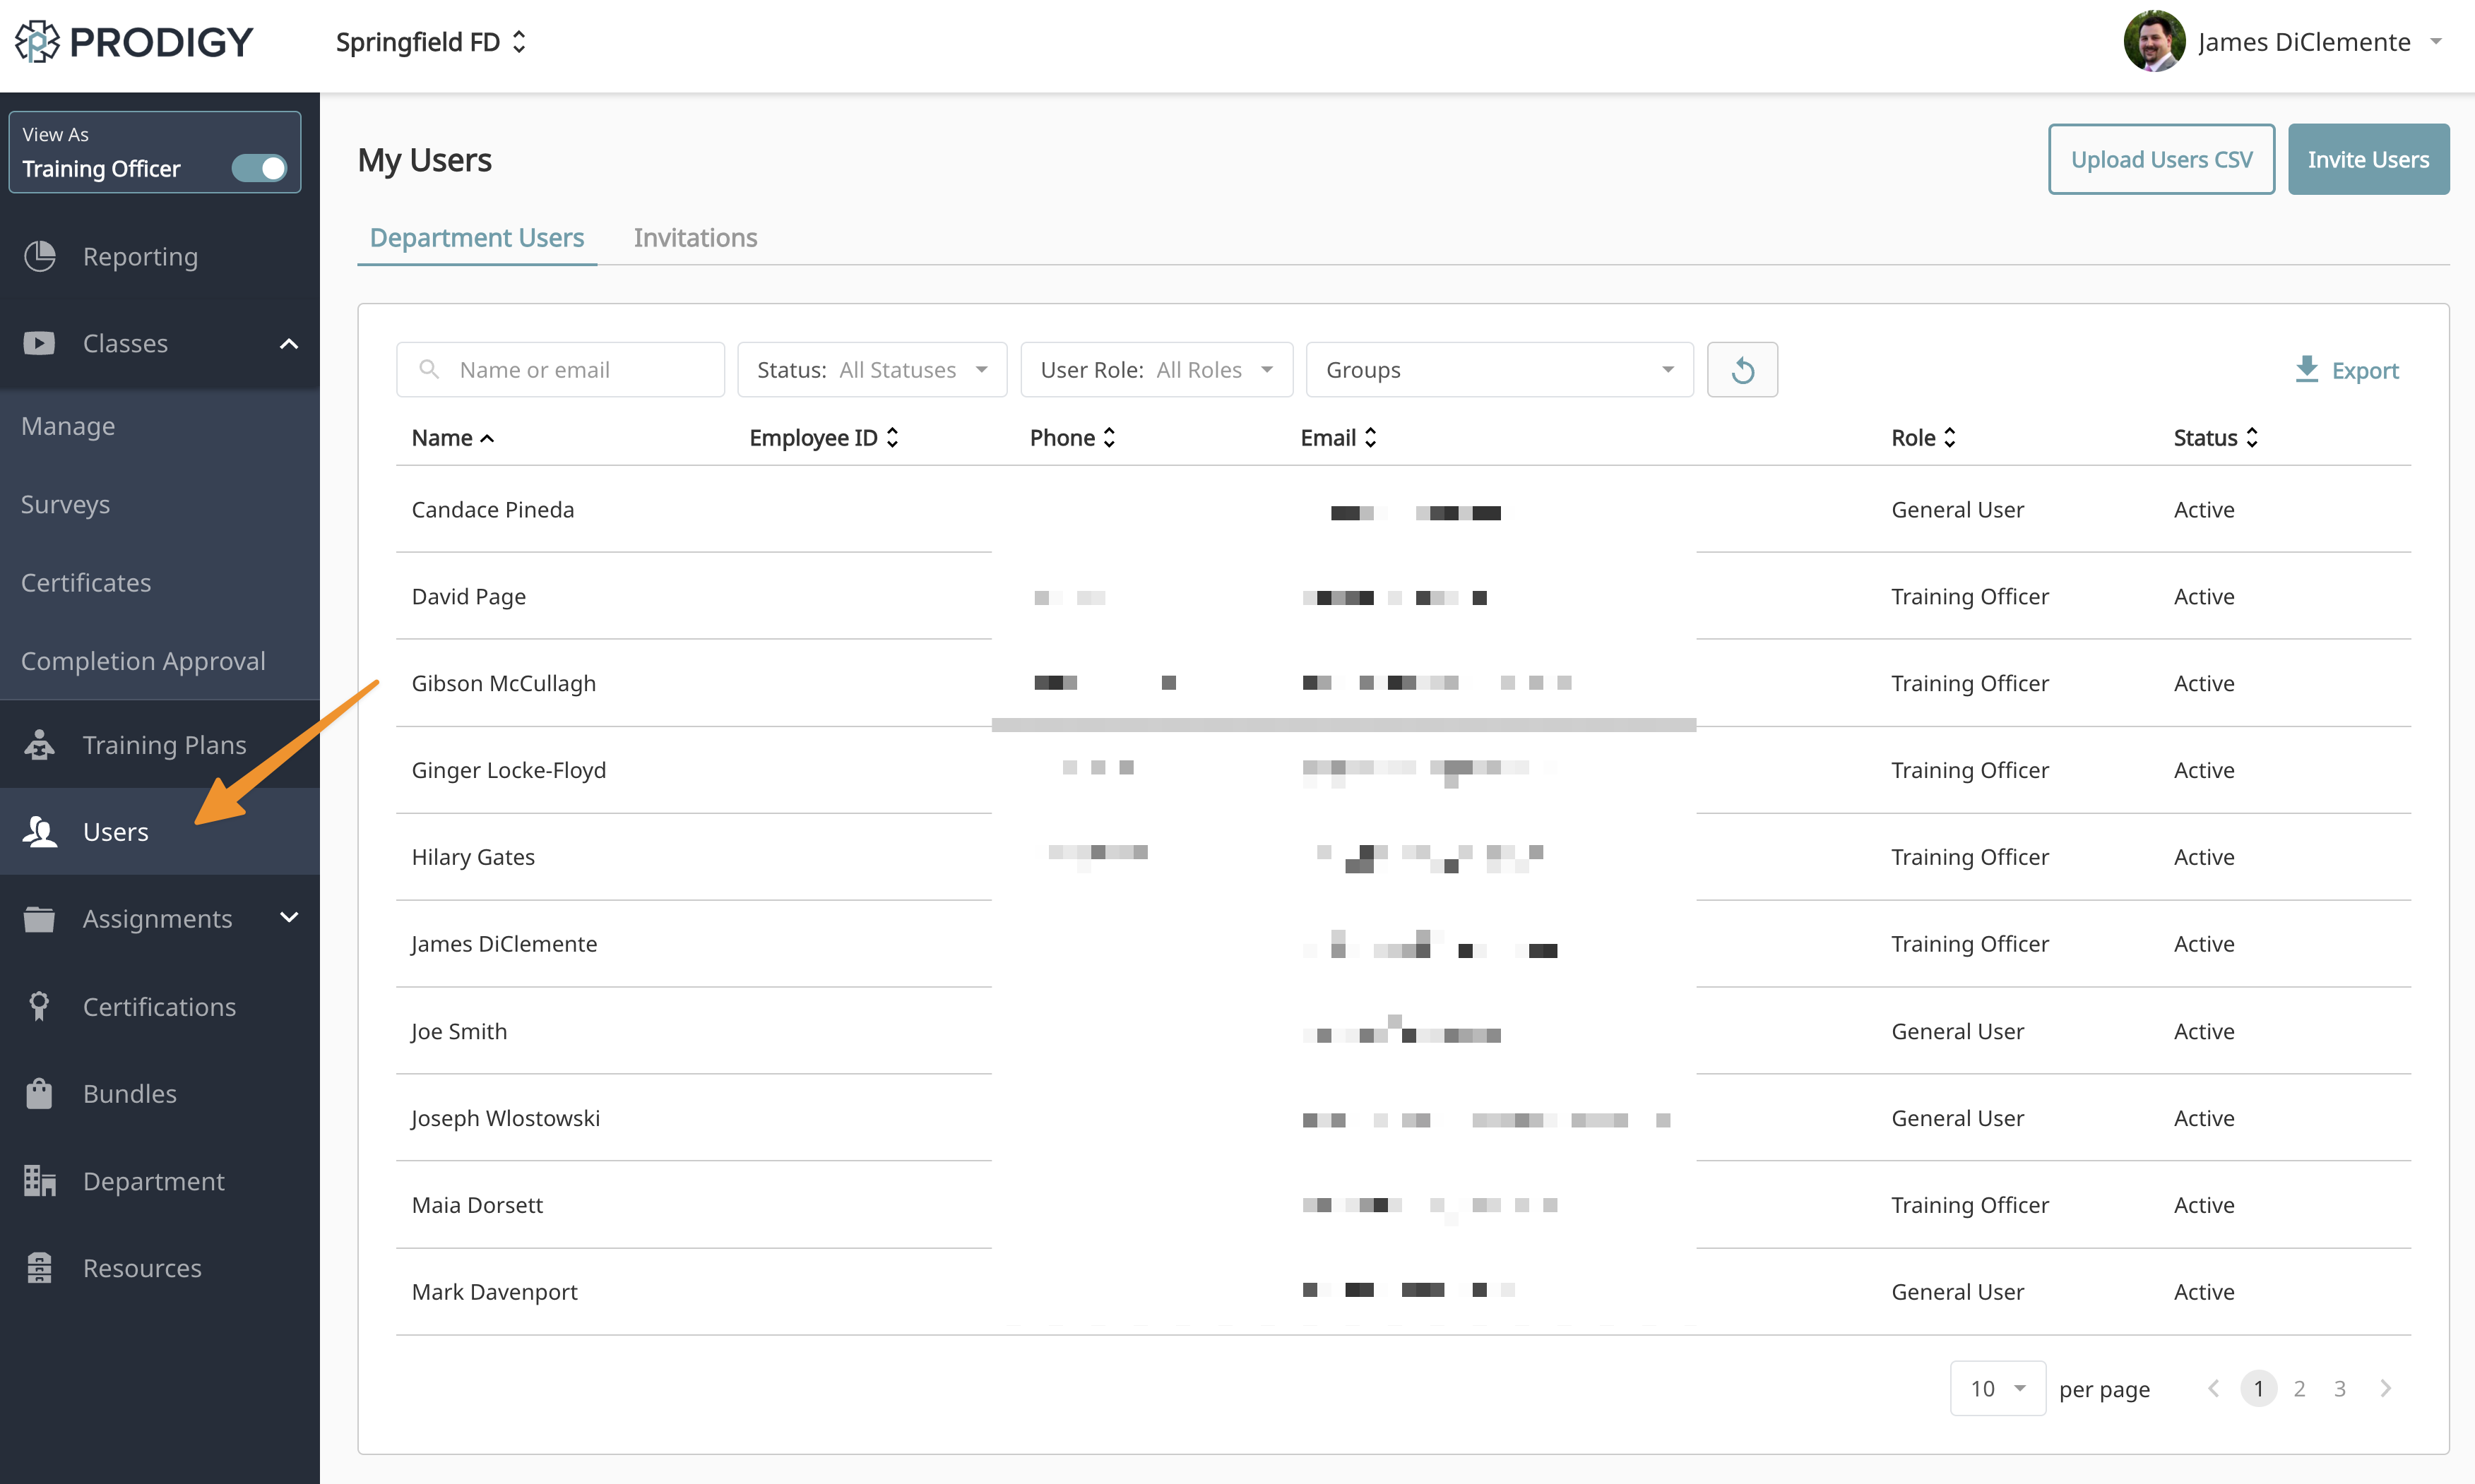The image size is (2475, 1484).
Task: Collapse the Classes sidebar section
Action: (x=289, y=343)
